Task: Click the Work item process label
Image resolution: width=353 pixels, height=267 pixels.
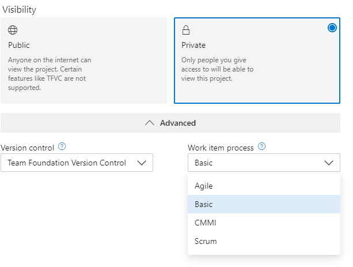Action: [x=221, y=148]
